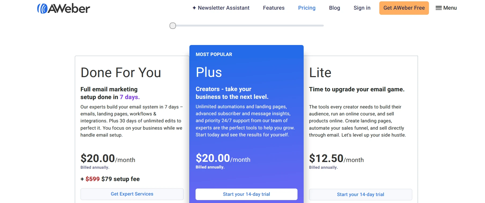This screenshot has height=203, width=485.
Task: Click the $12.50/month Lite price
Action: (x=336, y=159)
